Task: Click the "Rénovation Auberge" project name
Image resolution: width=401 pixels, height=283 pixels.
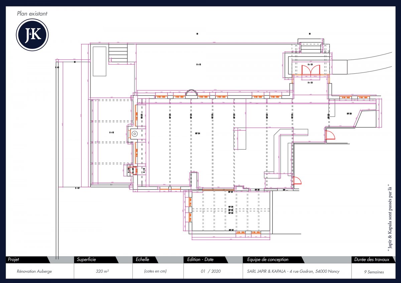Action: coord(34,271)
